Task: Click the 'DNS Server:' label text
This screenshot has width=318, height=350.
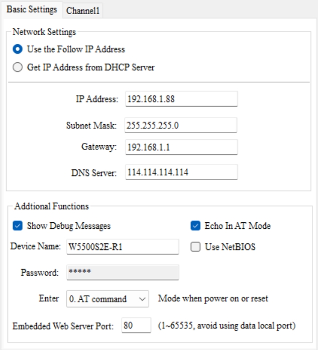Action: (94, 173)
